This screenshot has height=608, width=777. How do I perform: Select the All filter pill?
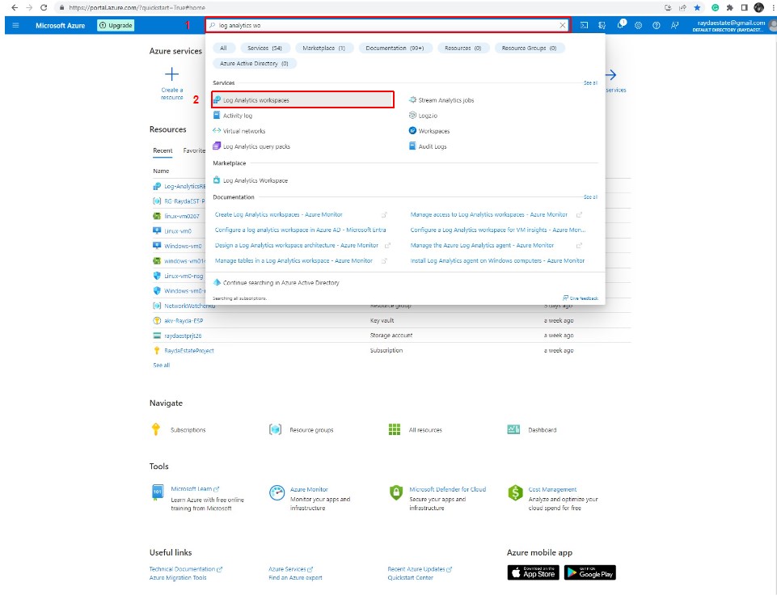223,48
